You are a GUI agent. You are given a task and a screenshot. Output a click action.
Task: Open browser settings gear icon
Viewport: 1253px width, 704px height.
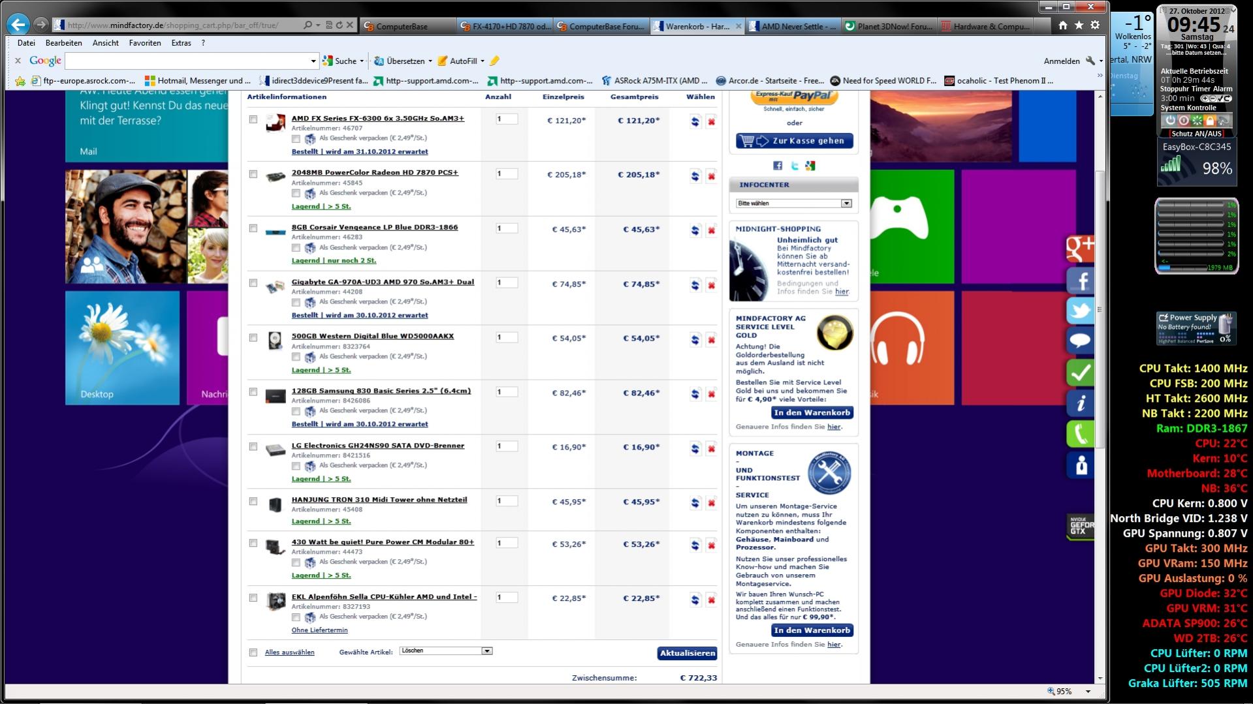1095,25
